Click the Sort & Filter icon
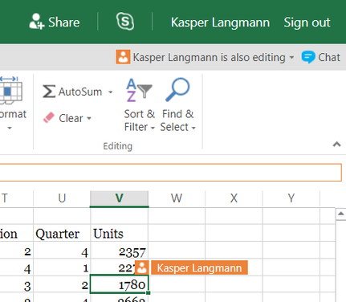 click(x=139, y=90)
